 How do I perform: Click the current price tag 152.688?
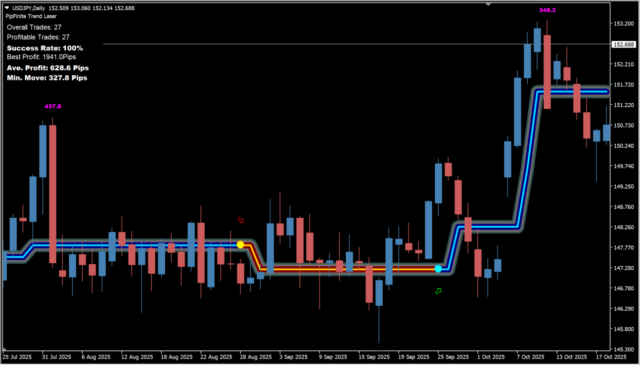click(x=623, y=44)
